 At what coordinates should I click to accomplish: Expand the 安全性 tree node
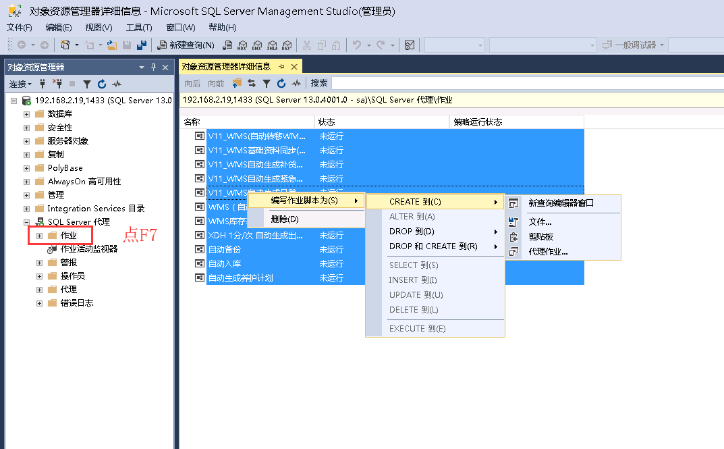point(27,128)
